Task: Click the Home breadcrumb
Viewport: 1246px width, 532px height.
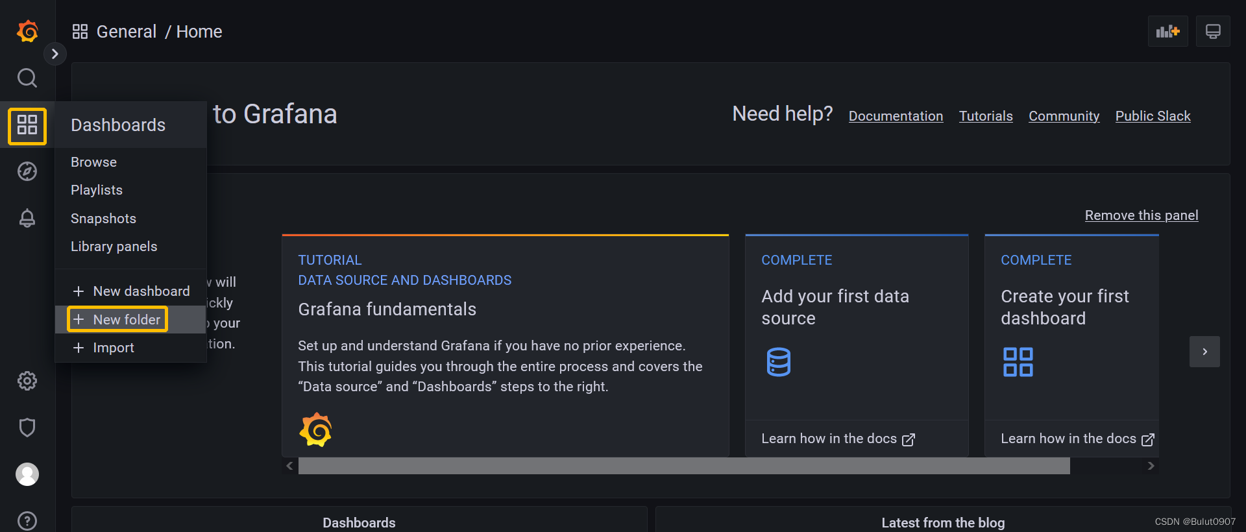Action: click(x=199, y=32)
